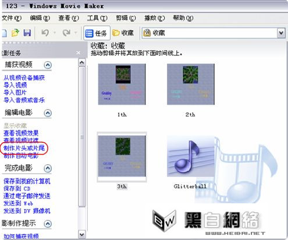Collapse the 捕获视频 section chevron

tap(48, 65)
